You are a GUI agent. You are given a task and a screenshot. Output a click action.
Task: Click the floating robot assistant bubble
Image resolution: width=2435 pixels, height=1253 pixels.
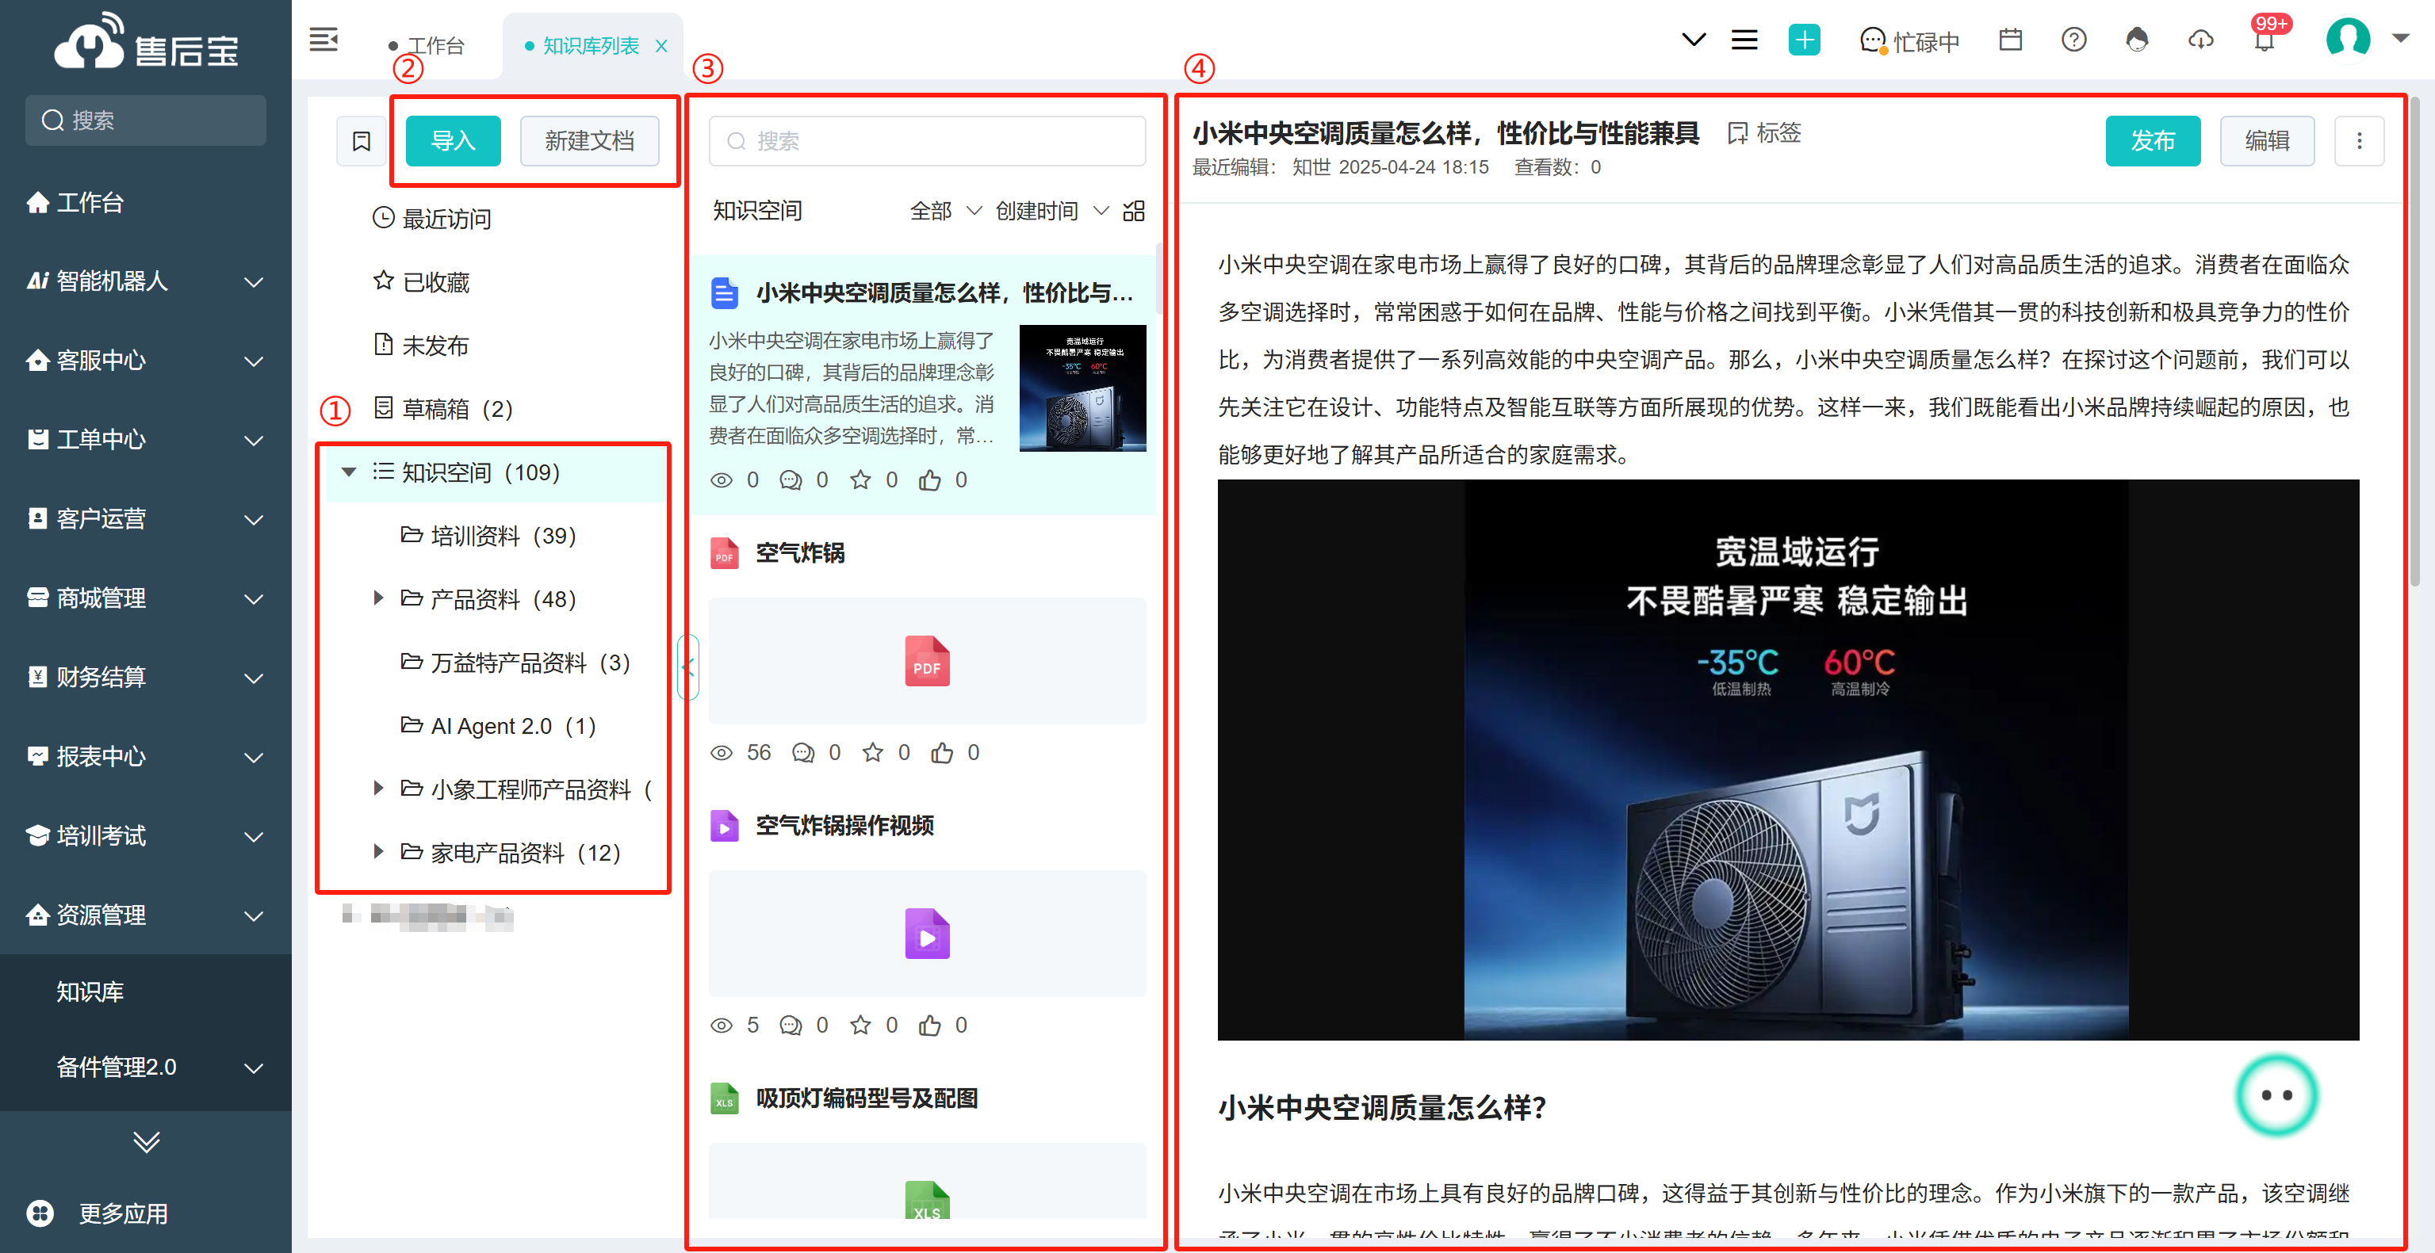pyautogui.click(x=2276, y=1095)
